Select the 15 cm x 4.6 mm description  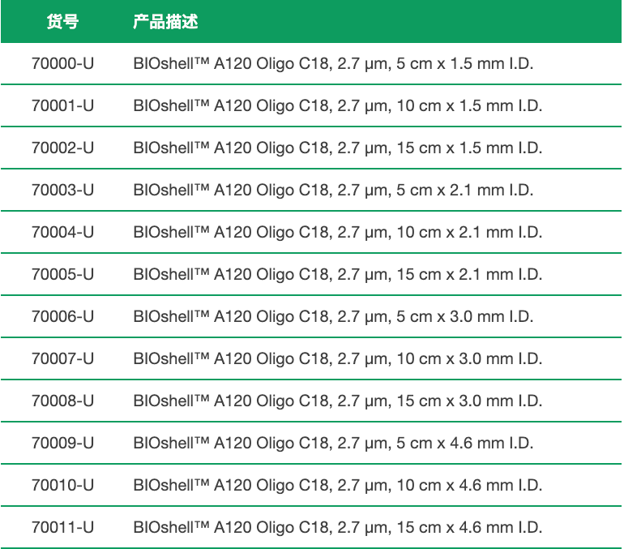coord(338,528)
